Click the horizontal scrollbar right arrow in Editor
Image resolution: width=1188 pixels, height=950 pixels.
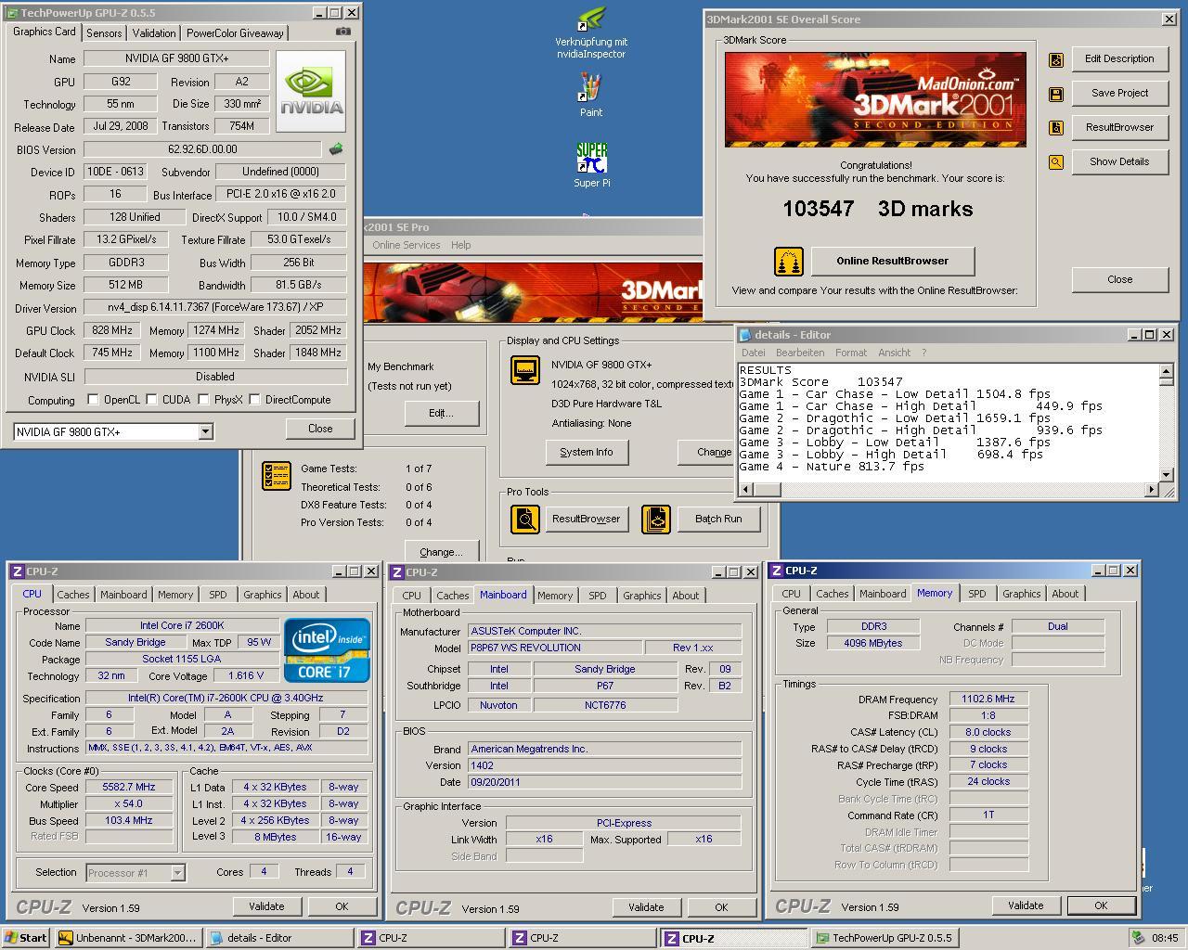tap(1152, 489)
